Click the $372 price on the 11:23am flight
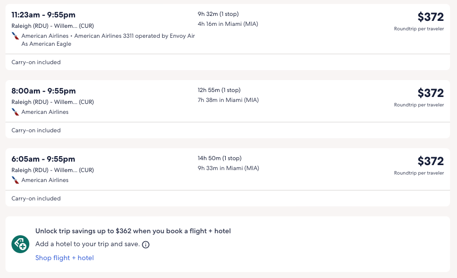This screenshot has height=278, width=457. [430, 17]
